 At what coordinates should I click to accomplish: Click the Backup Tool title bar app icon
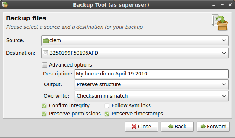5,5
